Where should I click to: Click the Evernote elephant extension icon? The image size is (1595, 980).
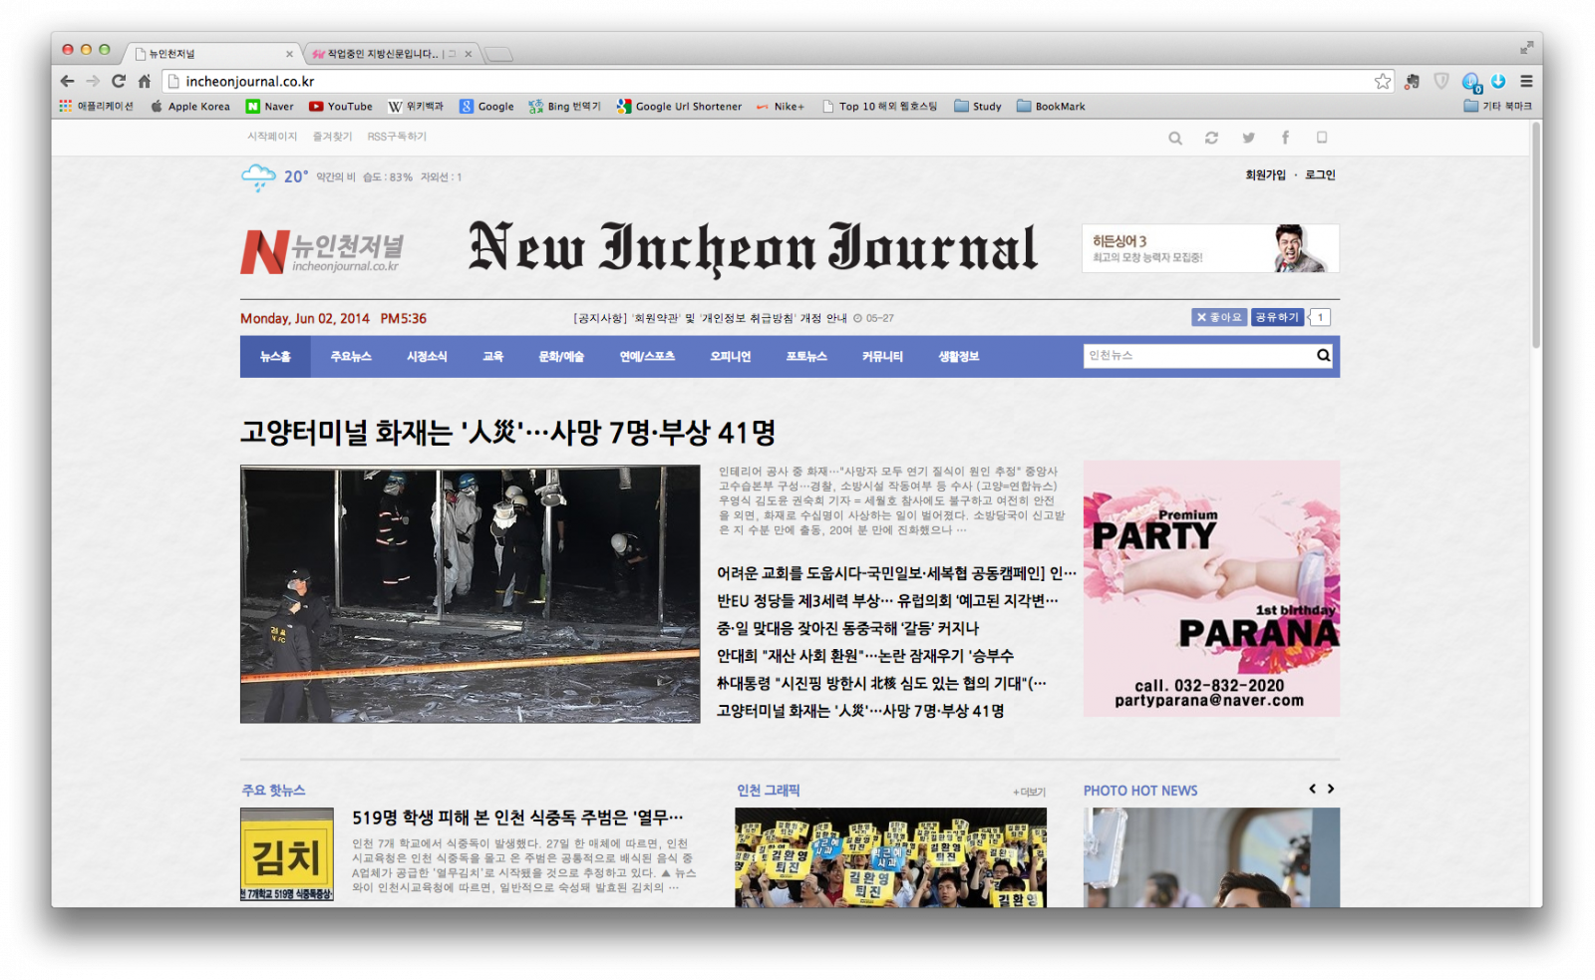tap(1412, 82)
